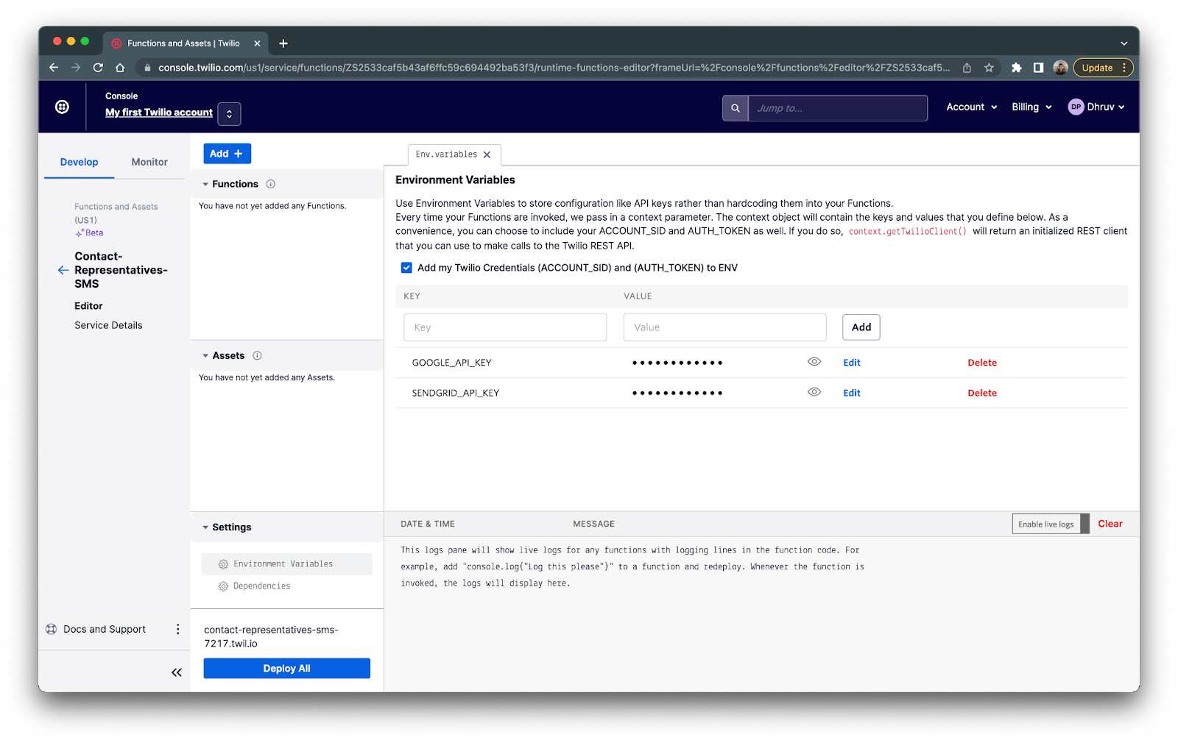Viewport: 1178px width, 743px height.
Task: Open the browser tab list chevron
Action: (1124, 43)
